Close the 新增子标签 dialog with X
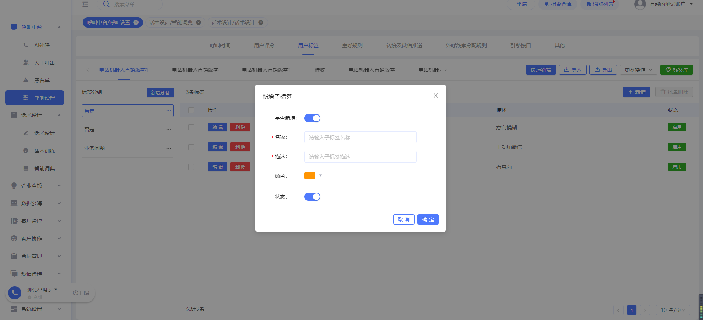This screenshot has width=703, height=320. pos(435,95)
